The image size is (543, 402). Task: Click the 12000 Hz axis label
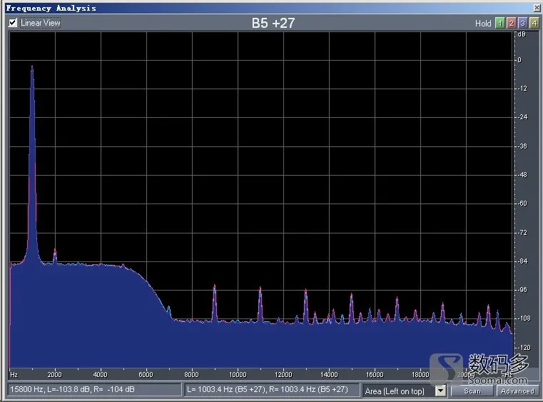click(x=283, y=375)
